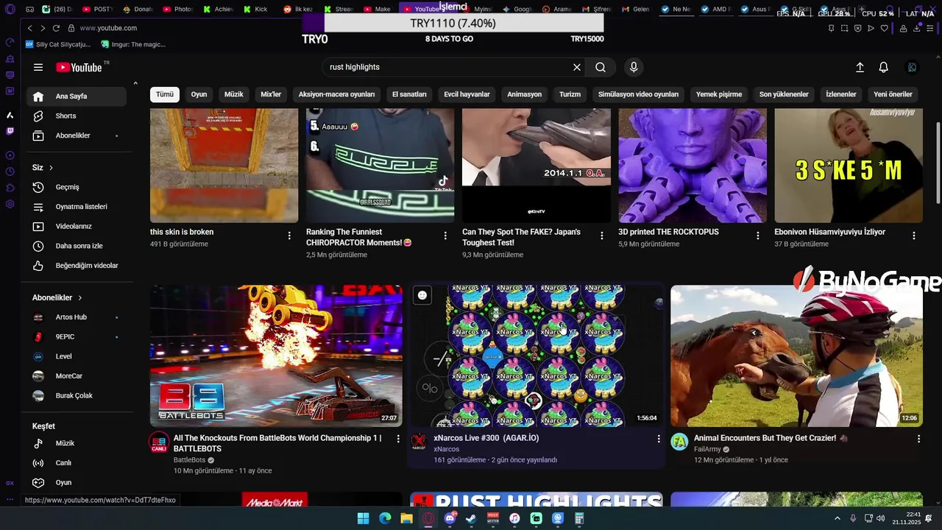Select the Animasyon filter chip
Image resolution: width=942 pixels, height=530 pixels.
(525, 94)
